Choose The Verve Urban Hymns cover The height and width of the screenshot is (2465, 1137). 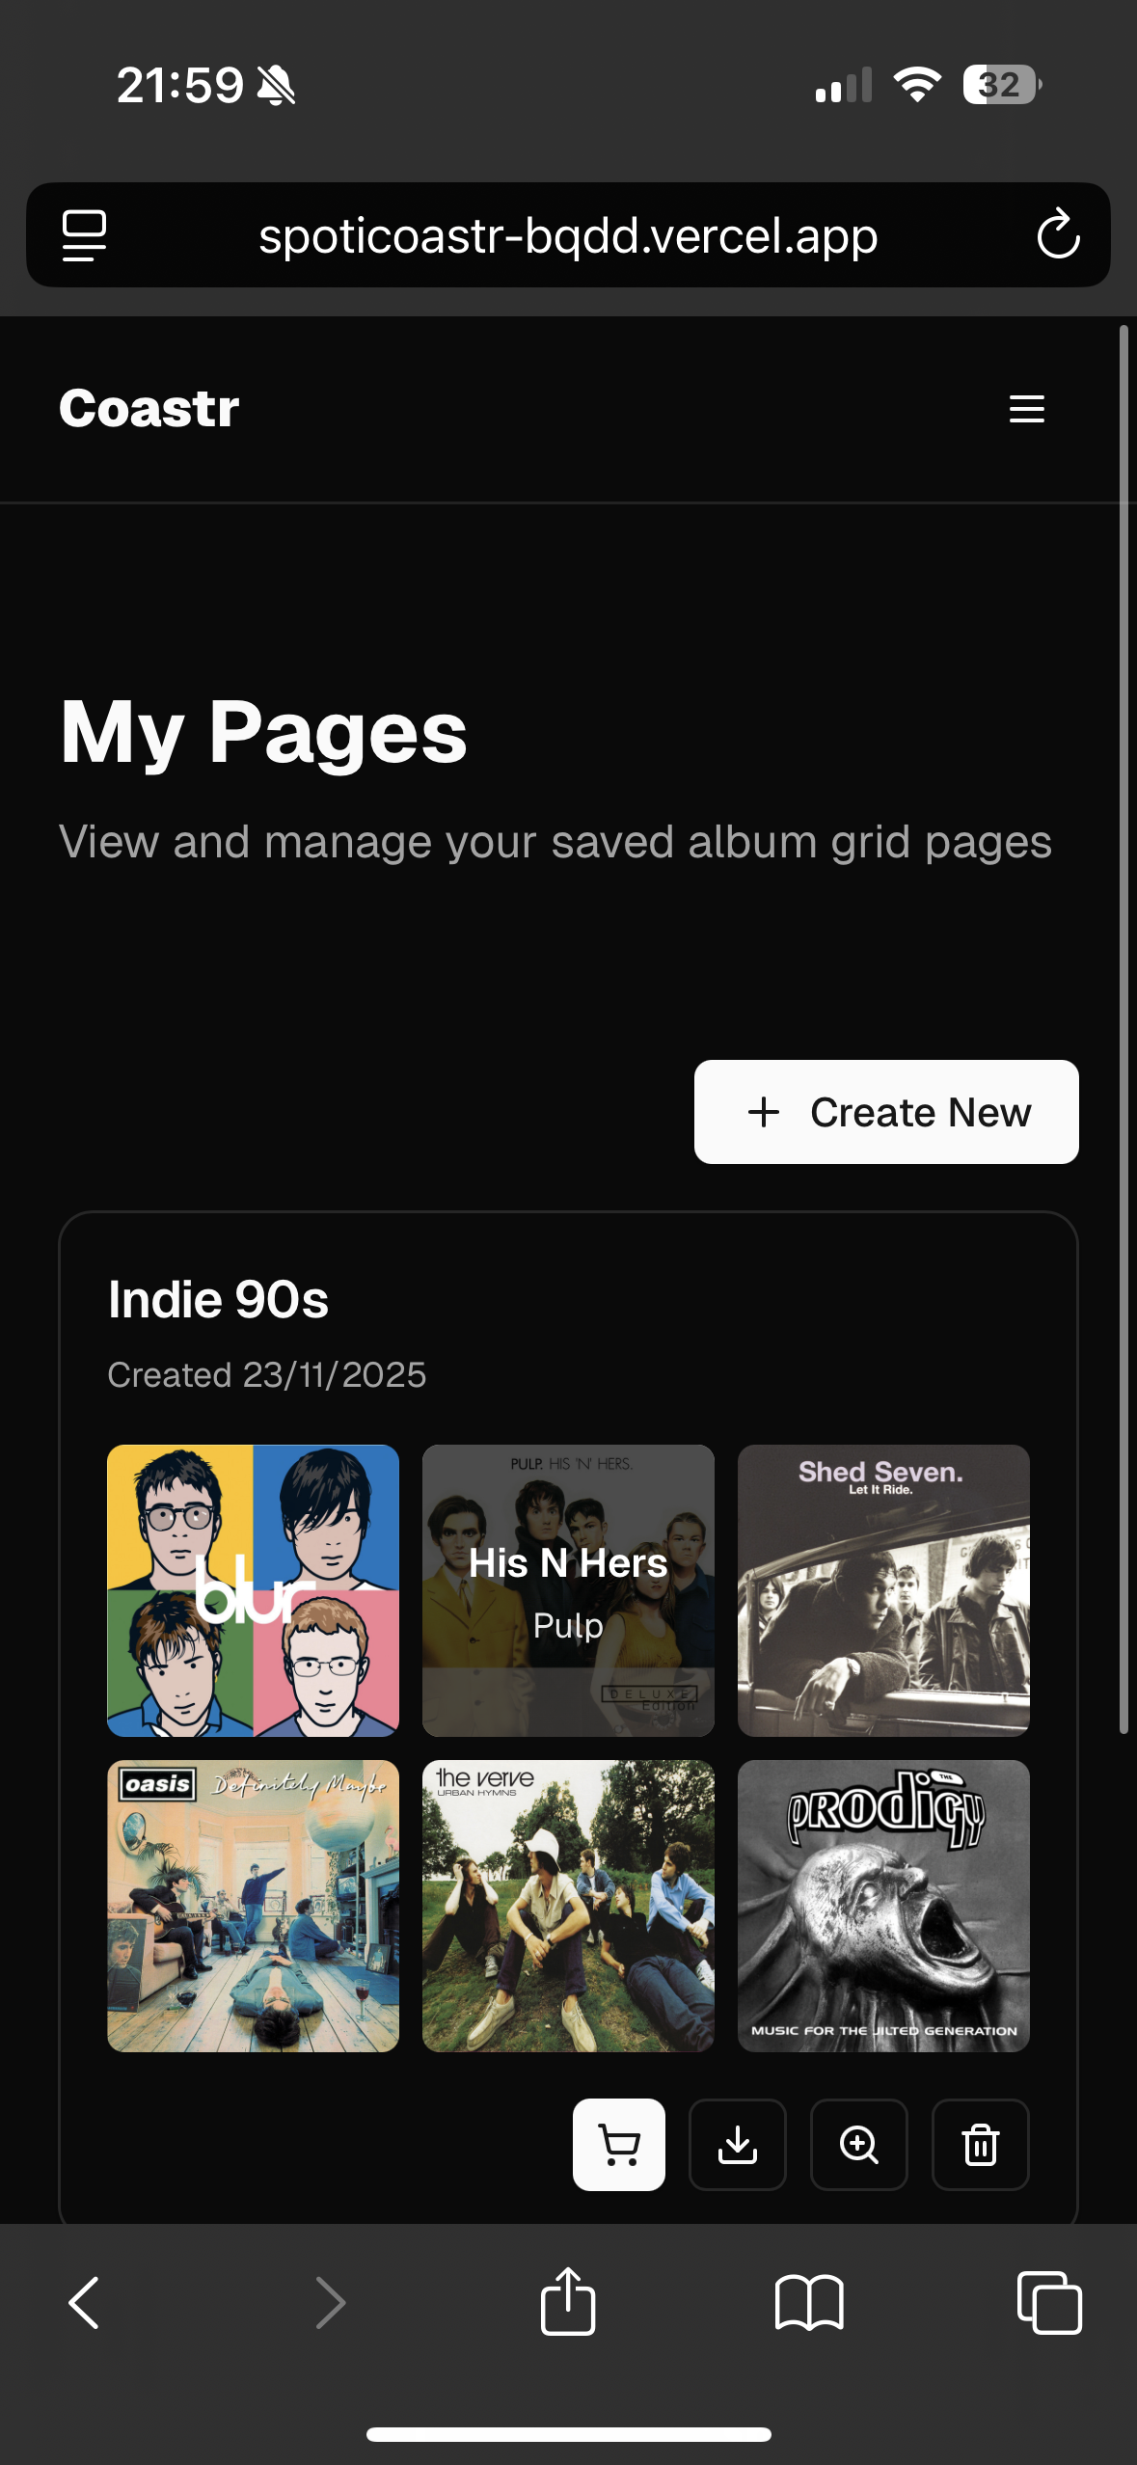(x=568, y=1906)
